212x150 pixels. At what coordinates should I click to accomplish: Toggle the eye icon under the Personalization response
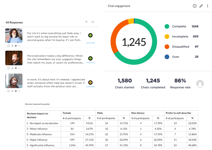pos(16,68)
